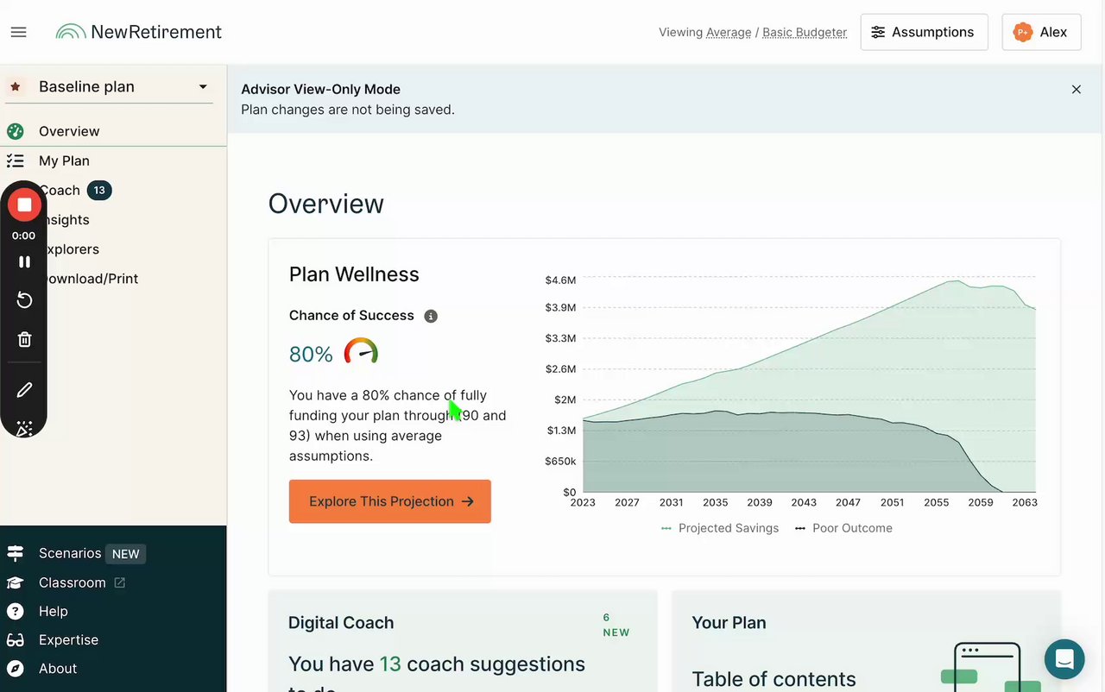Click the red stop recording button
The image size is (1105, 692).
pyautogui.click(x=24, y=205)
